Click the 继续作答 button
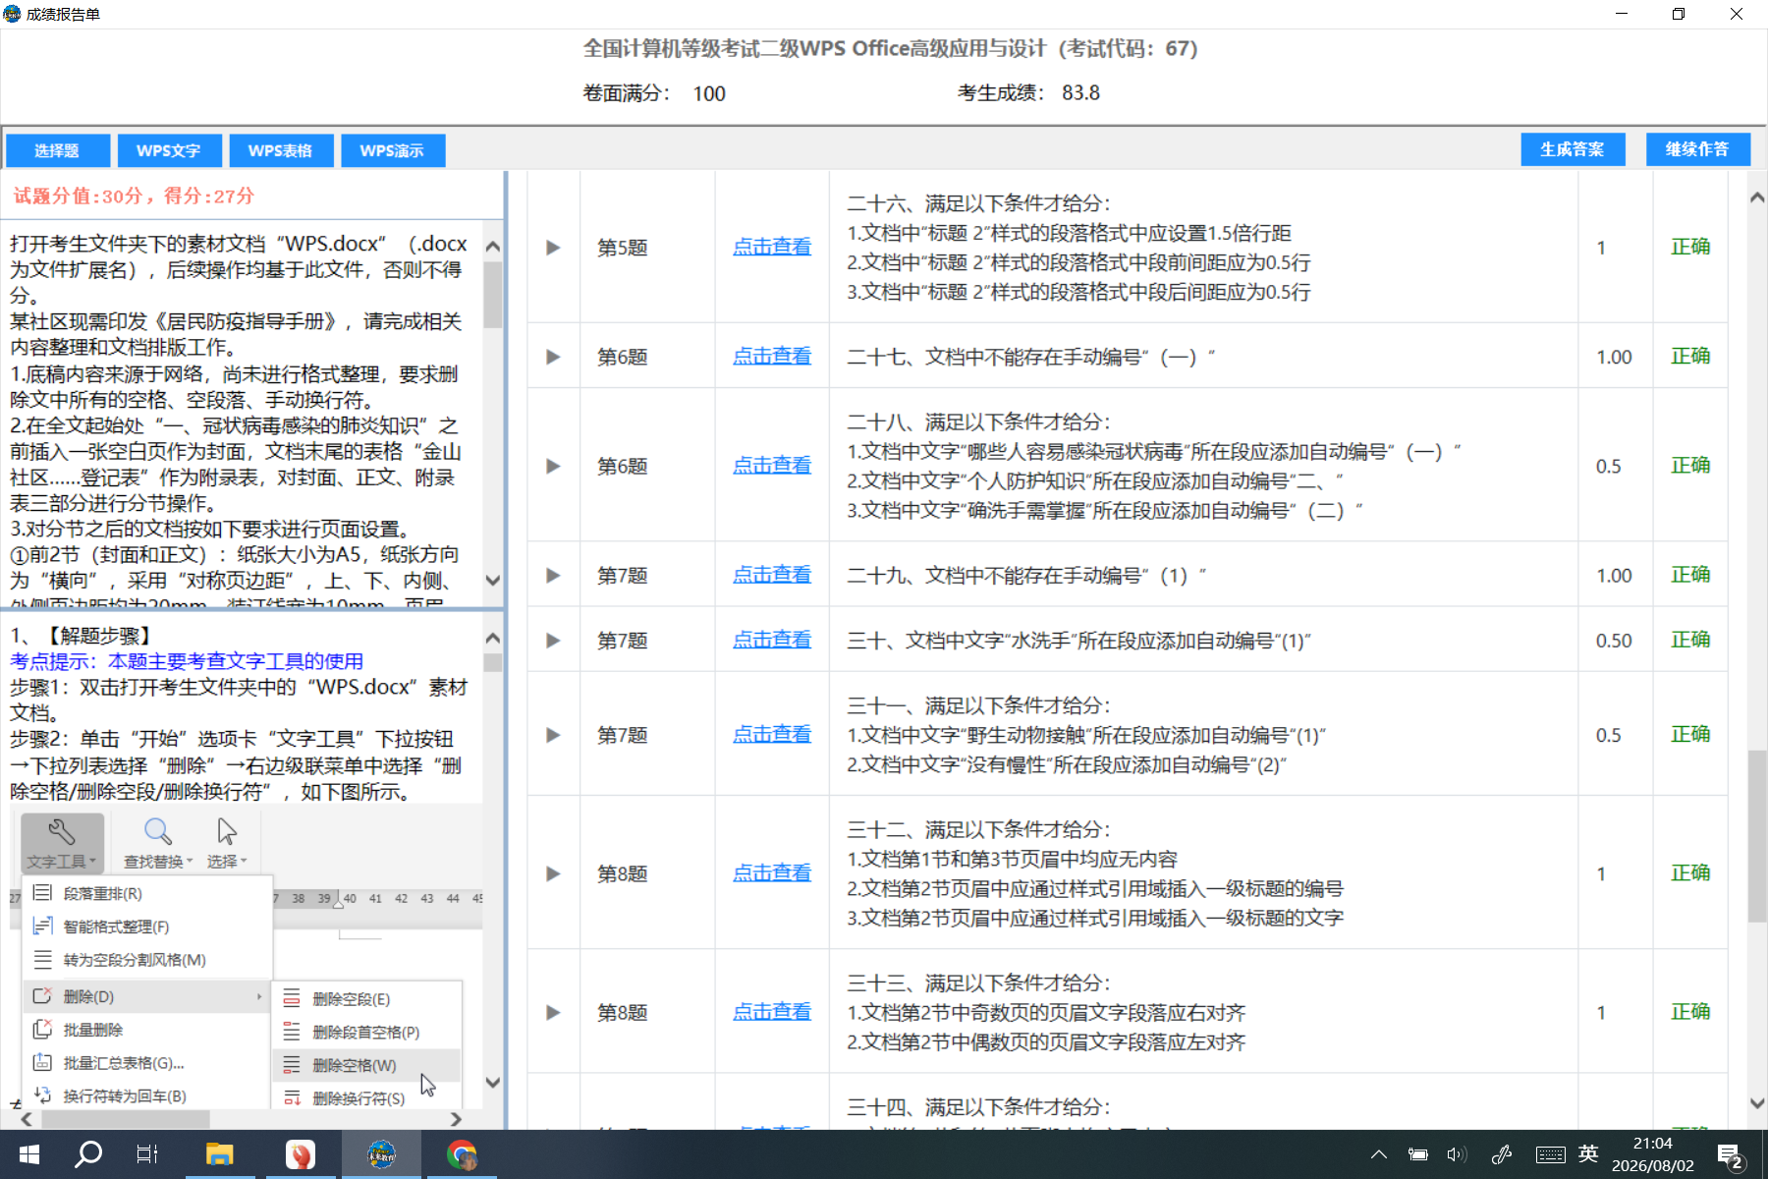Image resolution: width=1768 pixels, height=1179 pixels. coord(1698,149)
